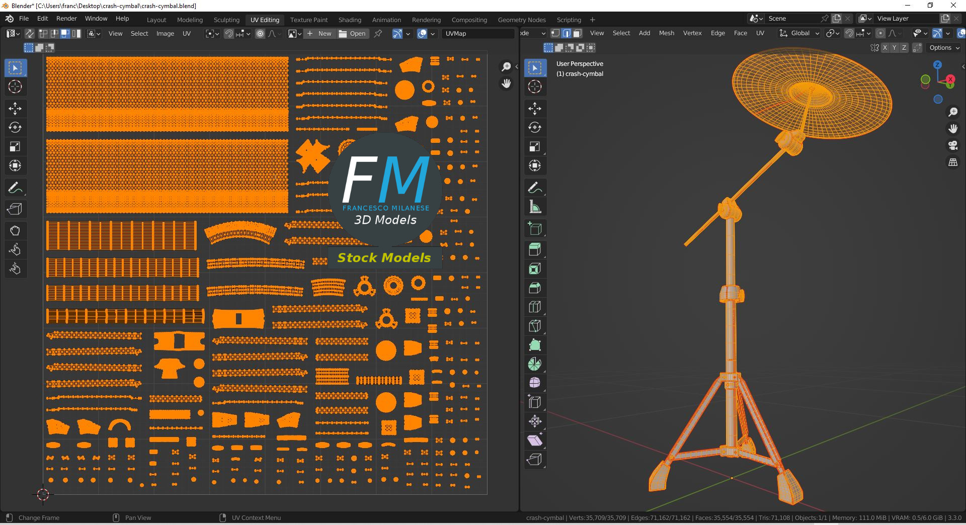Click New to create an image
The height and width of the screenshot is (525, 966).
[x=319, y=34]
